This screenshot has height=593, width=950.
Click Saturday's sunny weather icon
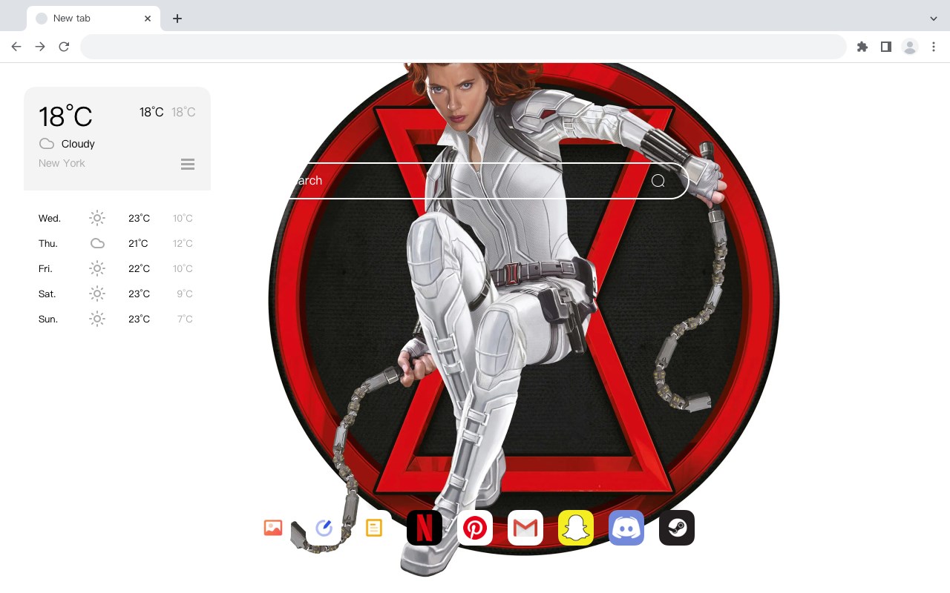tap(97, 294)
